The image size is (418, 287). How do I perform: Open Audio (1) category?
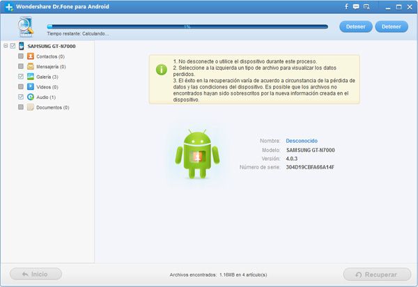tap(46, 98)
